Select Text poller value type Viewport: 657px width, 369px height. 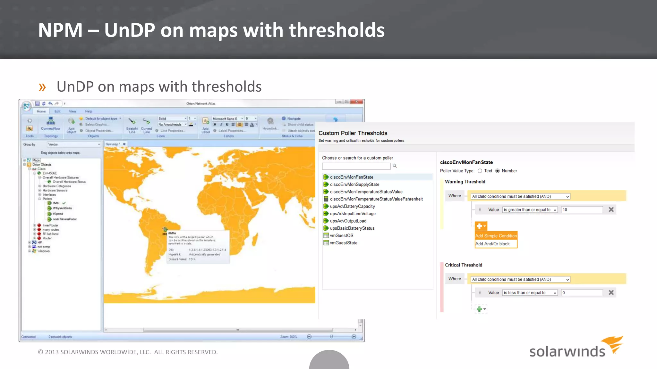click(480, 171)
